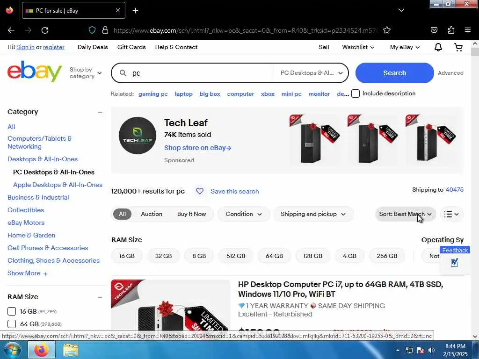The width and height of the screenshot is (479, 359).
Task: Select the 128 GB RAM pill
Action: [x=312, y=256]
